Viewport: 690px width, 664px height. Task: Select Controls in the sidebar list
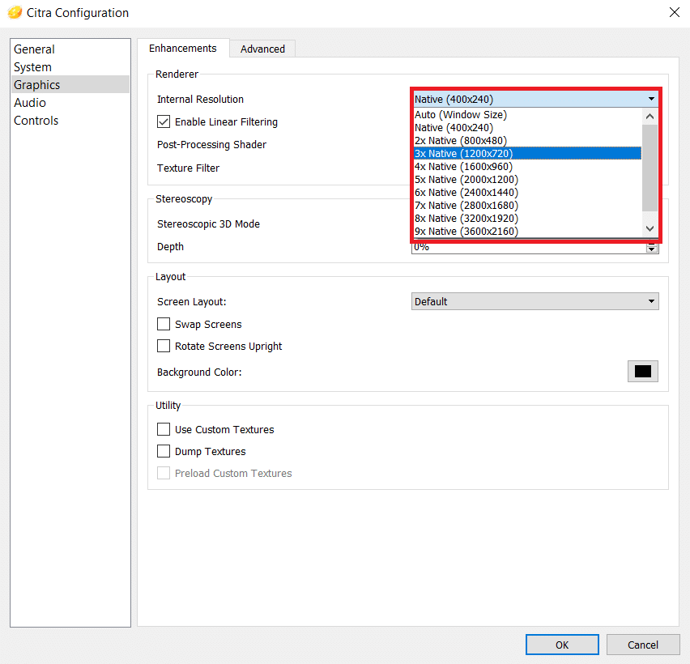36,121
